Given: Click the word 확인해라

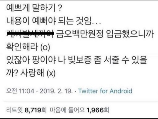Looking at the screenshot, I should pos(22,47).
